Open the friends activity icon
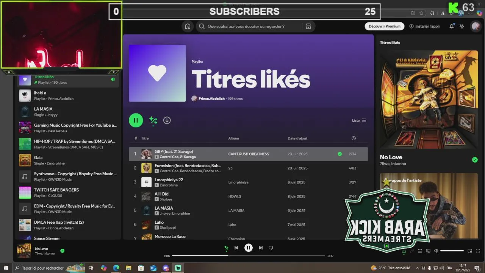The width and height of the screenshot is (485, 273). [462, 27]
